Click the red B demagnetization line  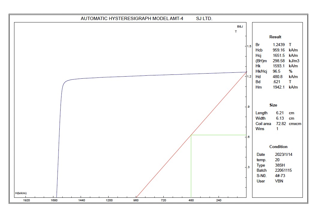(x=191, y=135)
